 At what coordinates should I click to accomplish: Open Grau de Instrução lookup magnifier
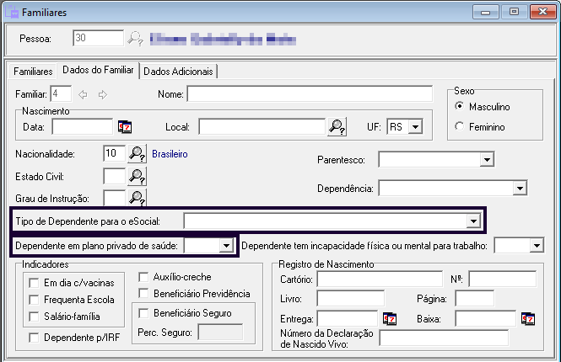[137, 198]
